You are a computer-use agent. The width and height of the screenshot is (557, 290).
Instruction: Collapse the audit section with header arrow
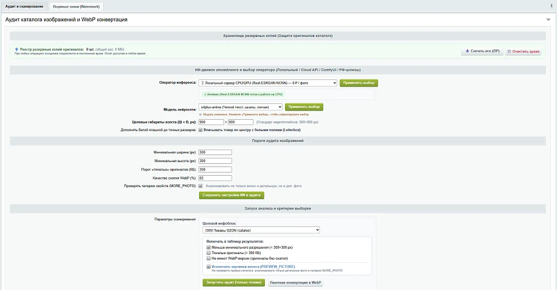(548, 20)
